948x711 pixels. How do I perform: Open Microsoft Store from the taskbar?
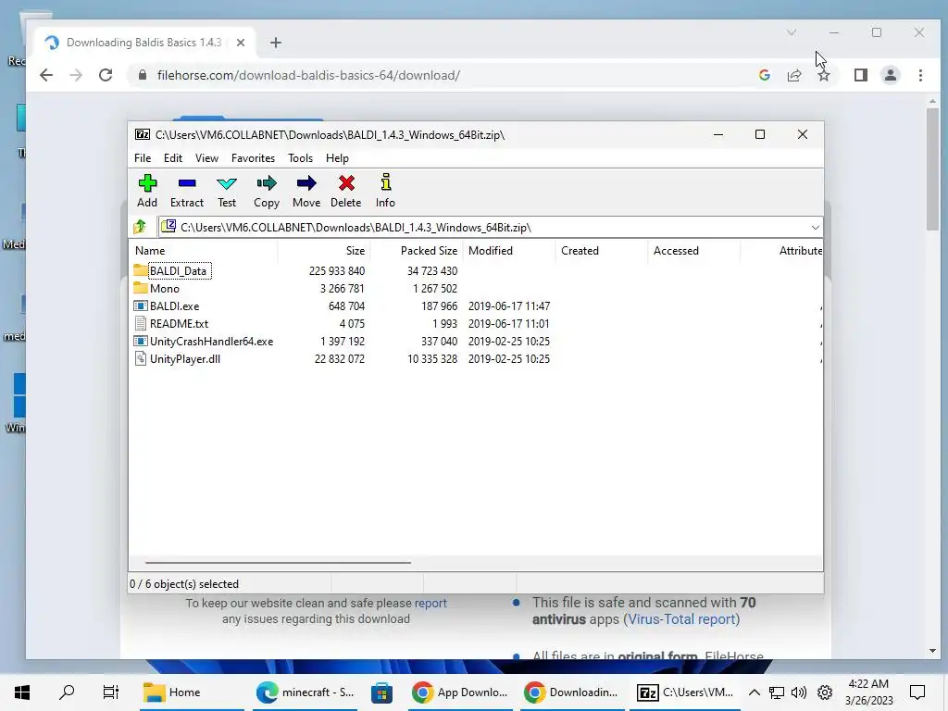tap(381, 692)
